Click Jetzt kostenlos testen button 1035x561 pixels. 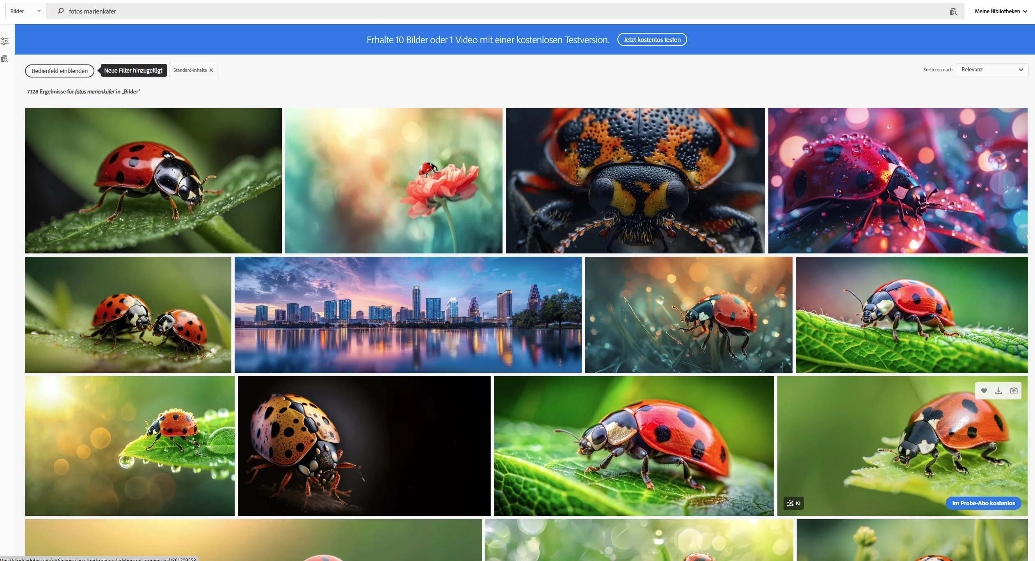pos(651,40)
